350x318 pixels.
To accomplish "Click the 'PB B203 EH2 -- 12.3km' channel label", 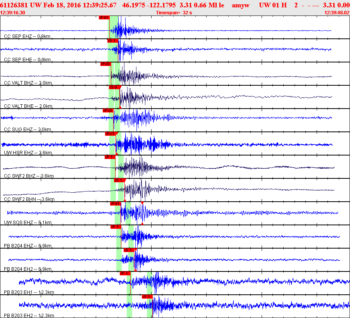I will [x=29, y=316].
